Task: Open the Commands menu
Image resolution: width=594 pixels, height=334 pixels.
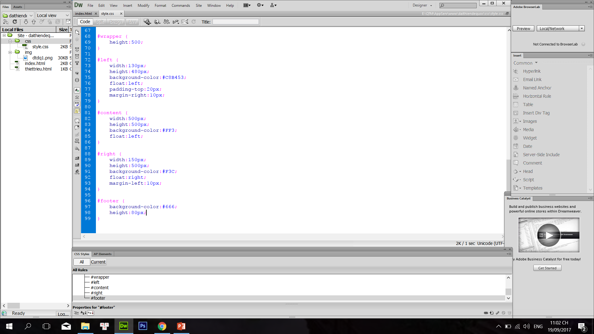Action: (181, 5)
